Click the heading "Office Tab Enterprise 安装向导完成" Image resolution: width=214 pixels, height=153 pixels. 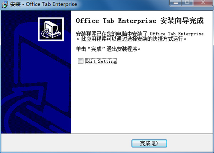pos(139,21)
